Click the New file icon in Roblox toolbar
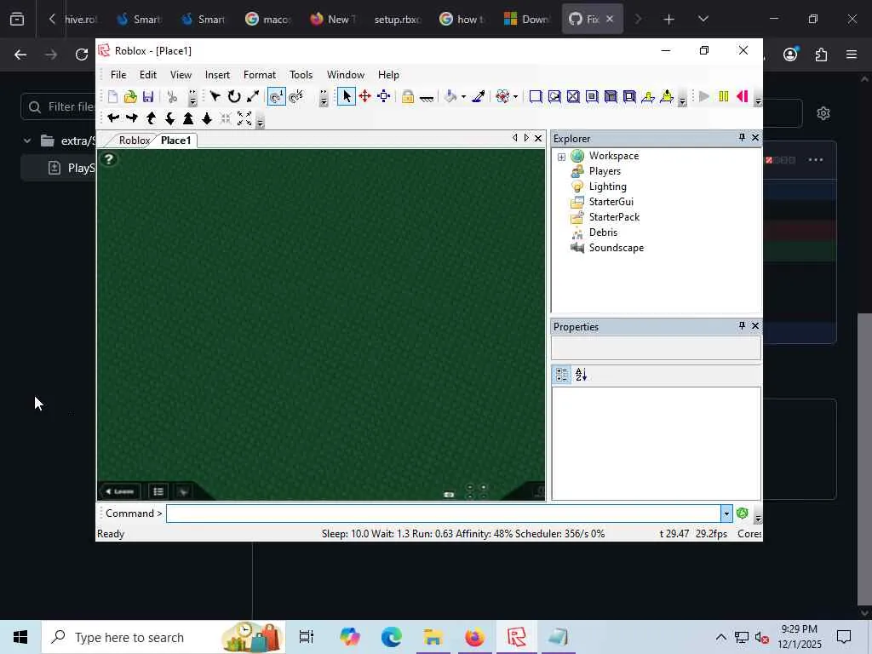The height and width of the screenshot is (654, 872). coord(112,97)
